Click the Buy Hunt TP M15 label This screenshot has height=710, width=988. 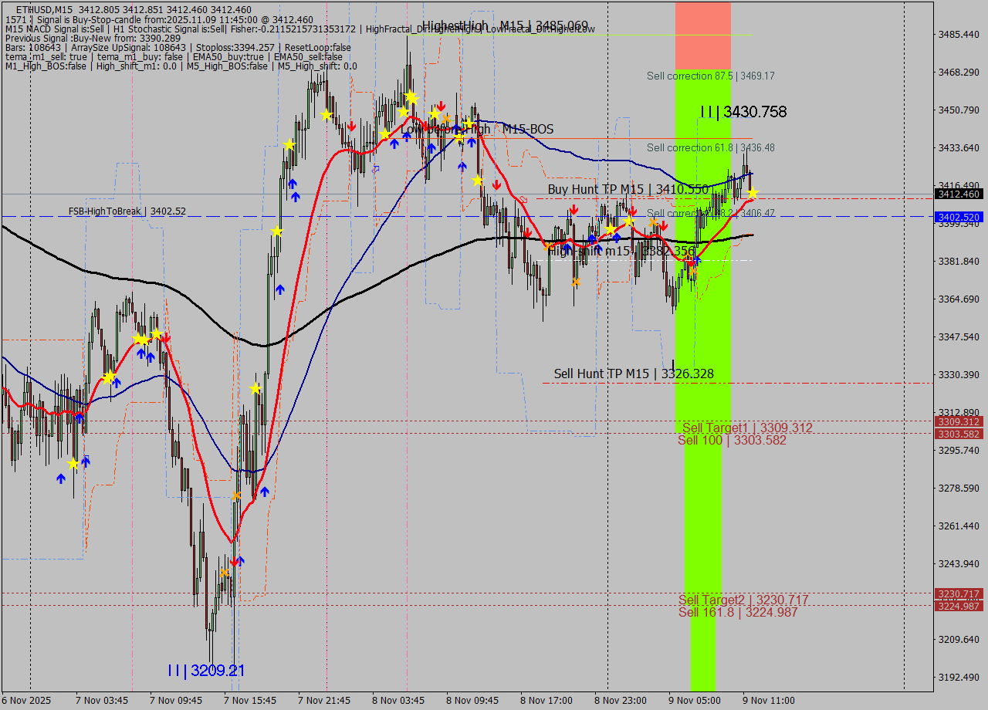tap(628, 189)
